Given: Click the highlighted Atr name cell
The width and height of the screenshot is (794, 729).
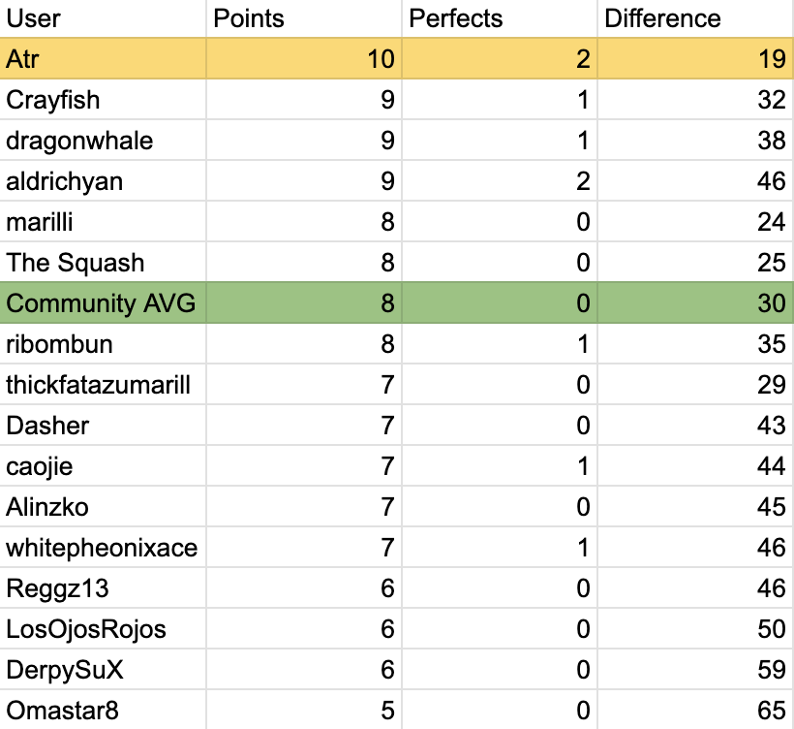Looking at the screenshot, I should 103,59.
